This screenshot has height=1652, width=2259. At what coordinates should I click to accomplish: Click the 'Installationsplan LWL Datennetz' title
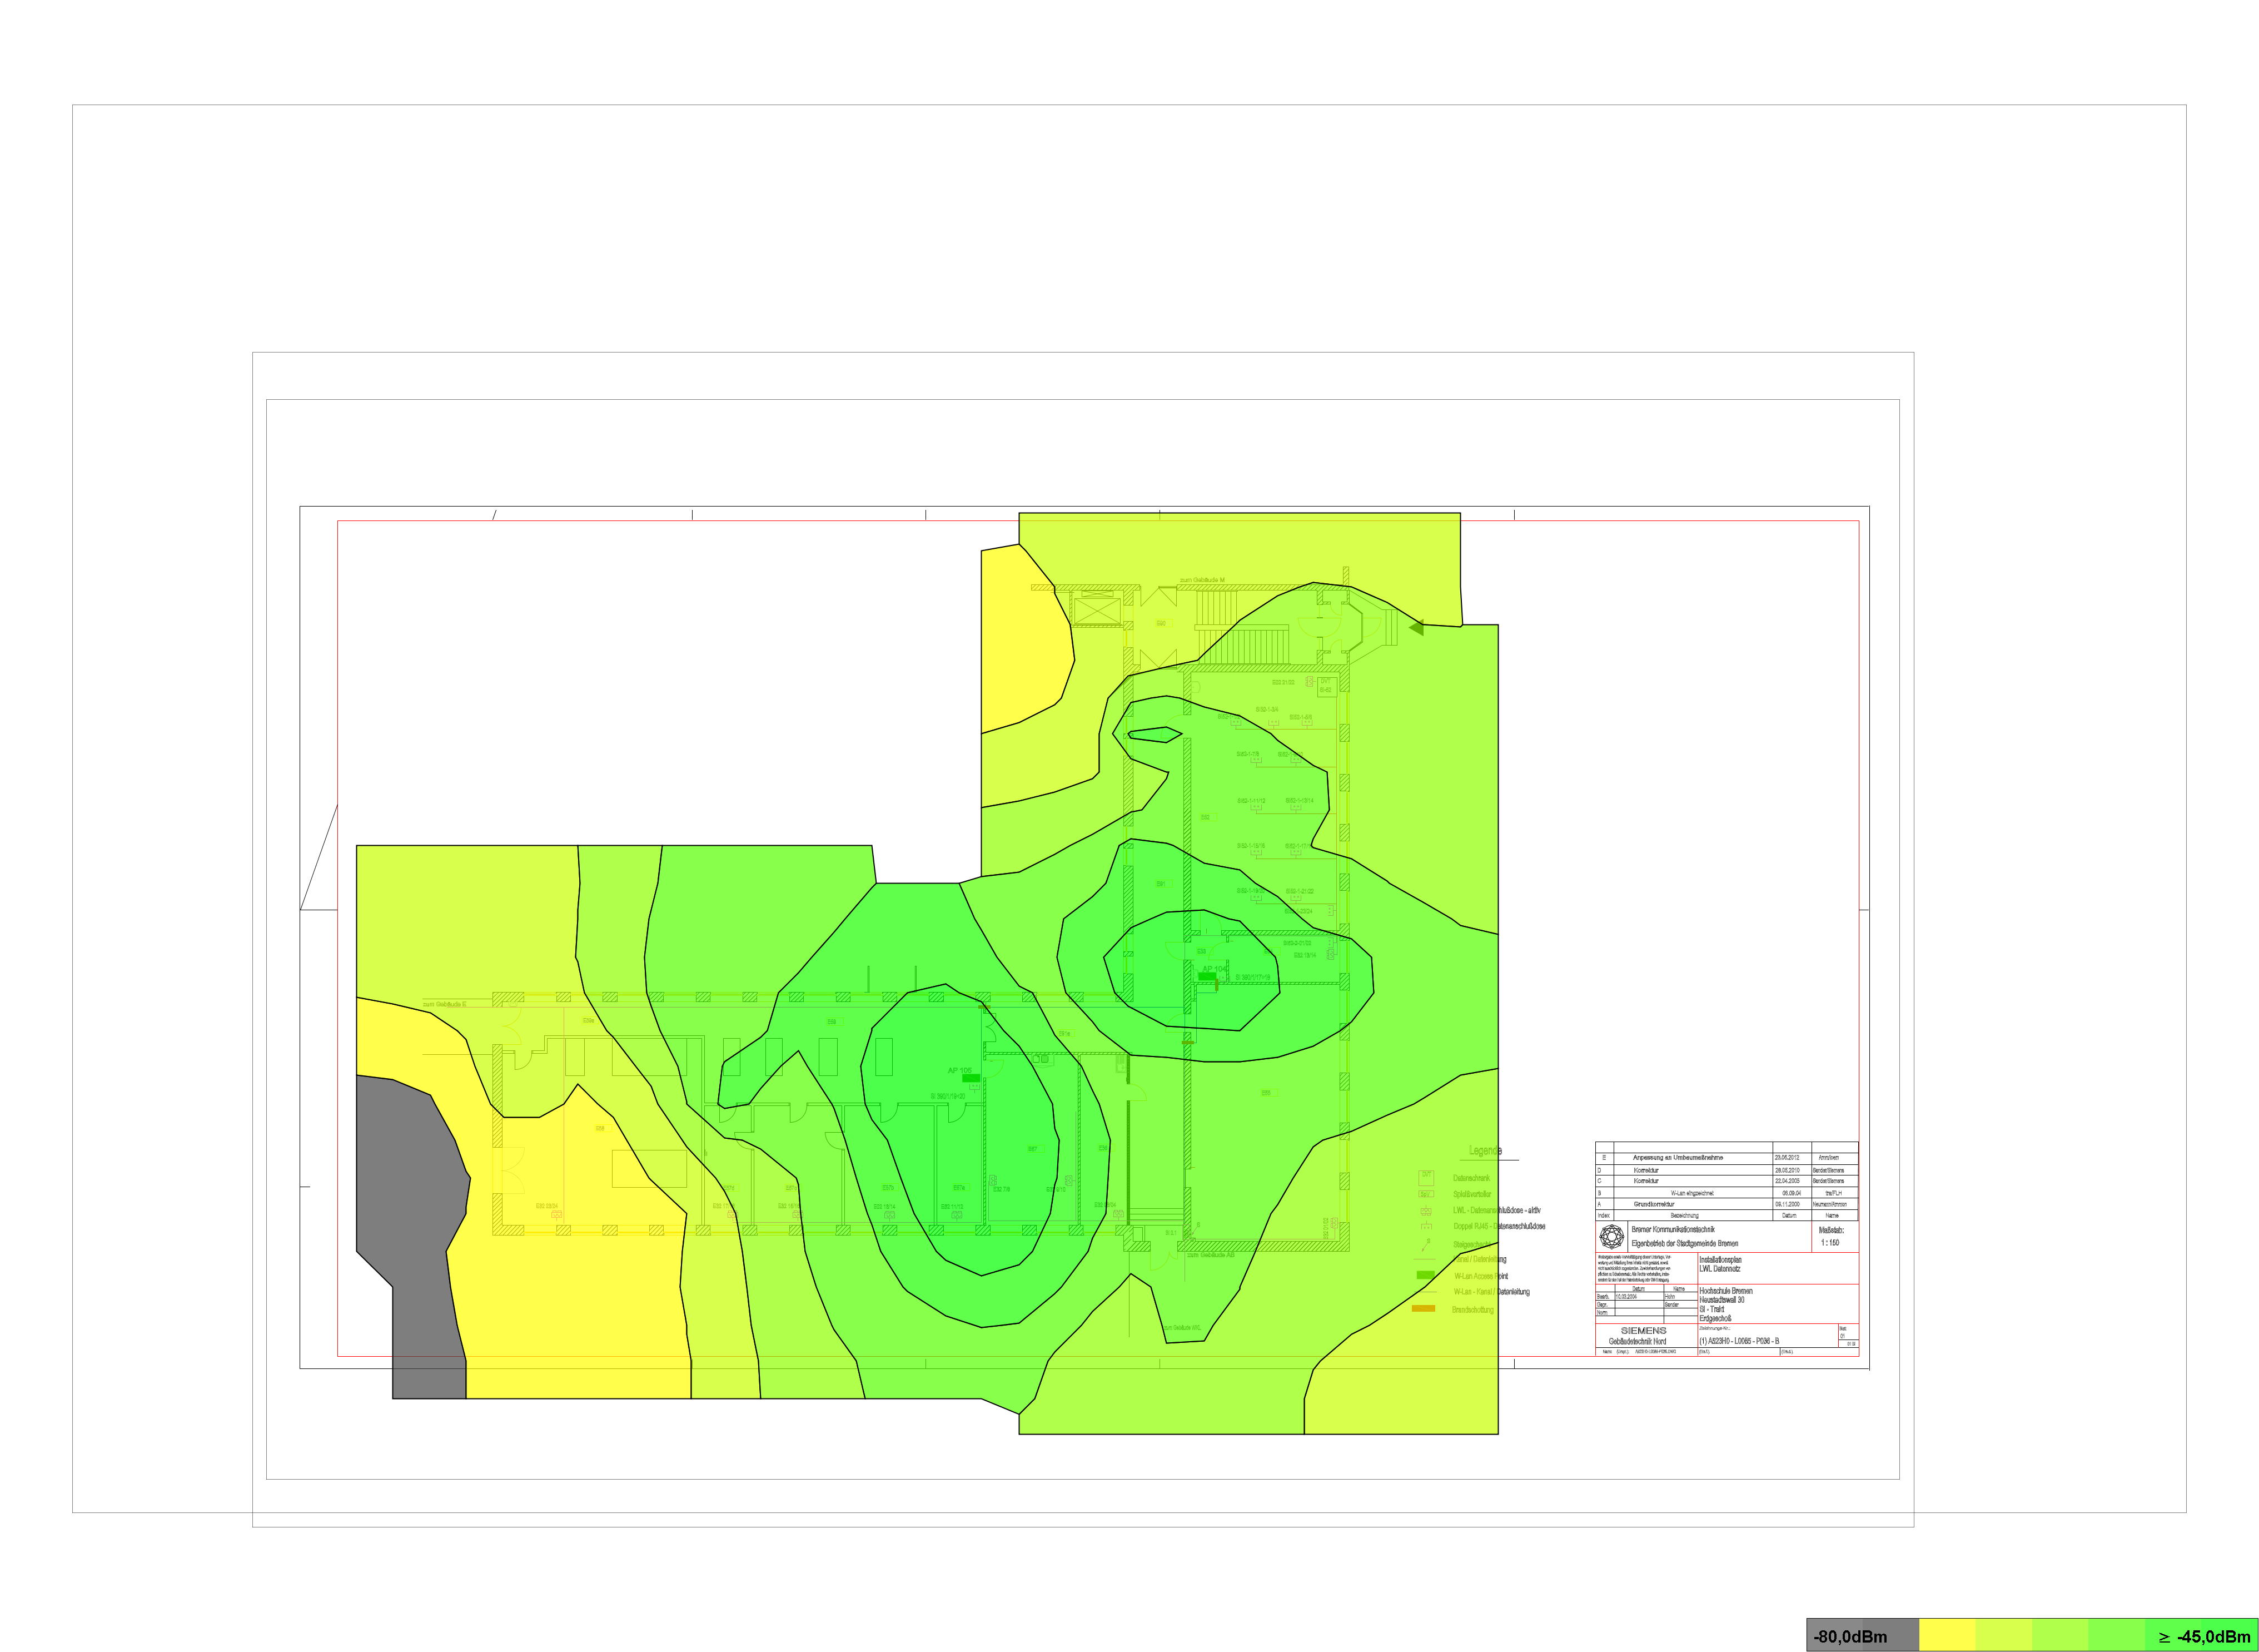point(1720,1264)
